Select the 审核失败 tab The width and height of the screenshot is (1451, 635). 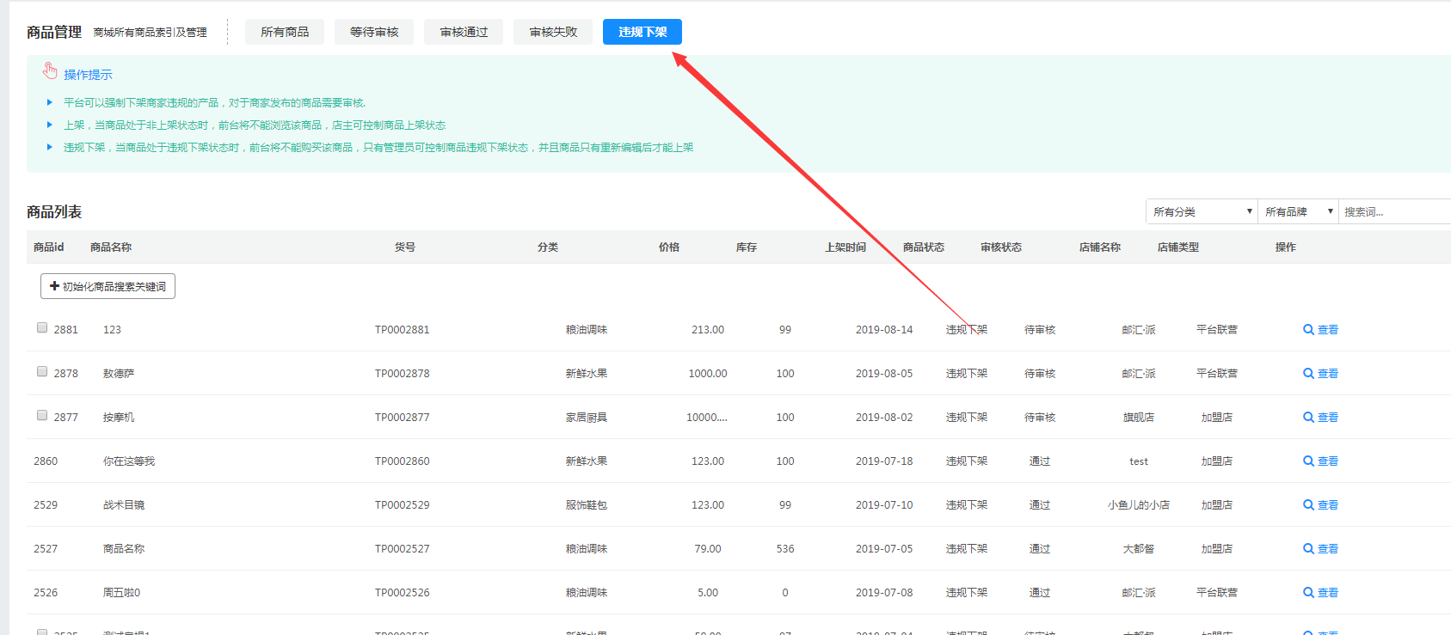click(553, 32)
